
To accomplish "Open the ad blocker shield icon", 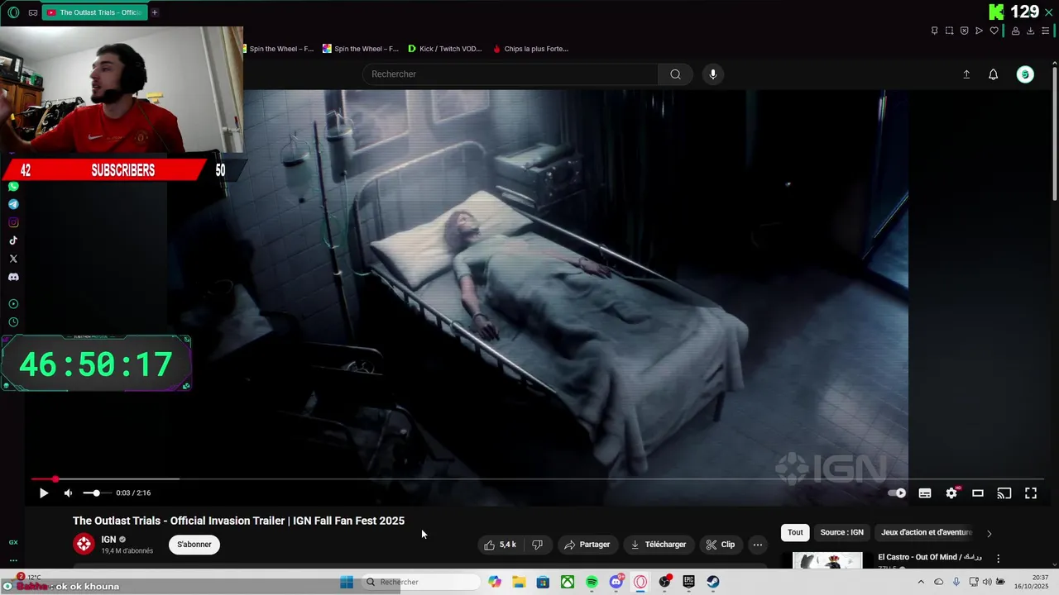I will [x=964, y=31].
